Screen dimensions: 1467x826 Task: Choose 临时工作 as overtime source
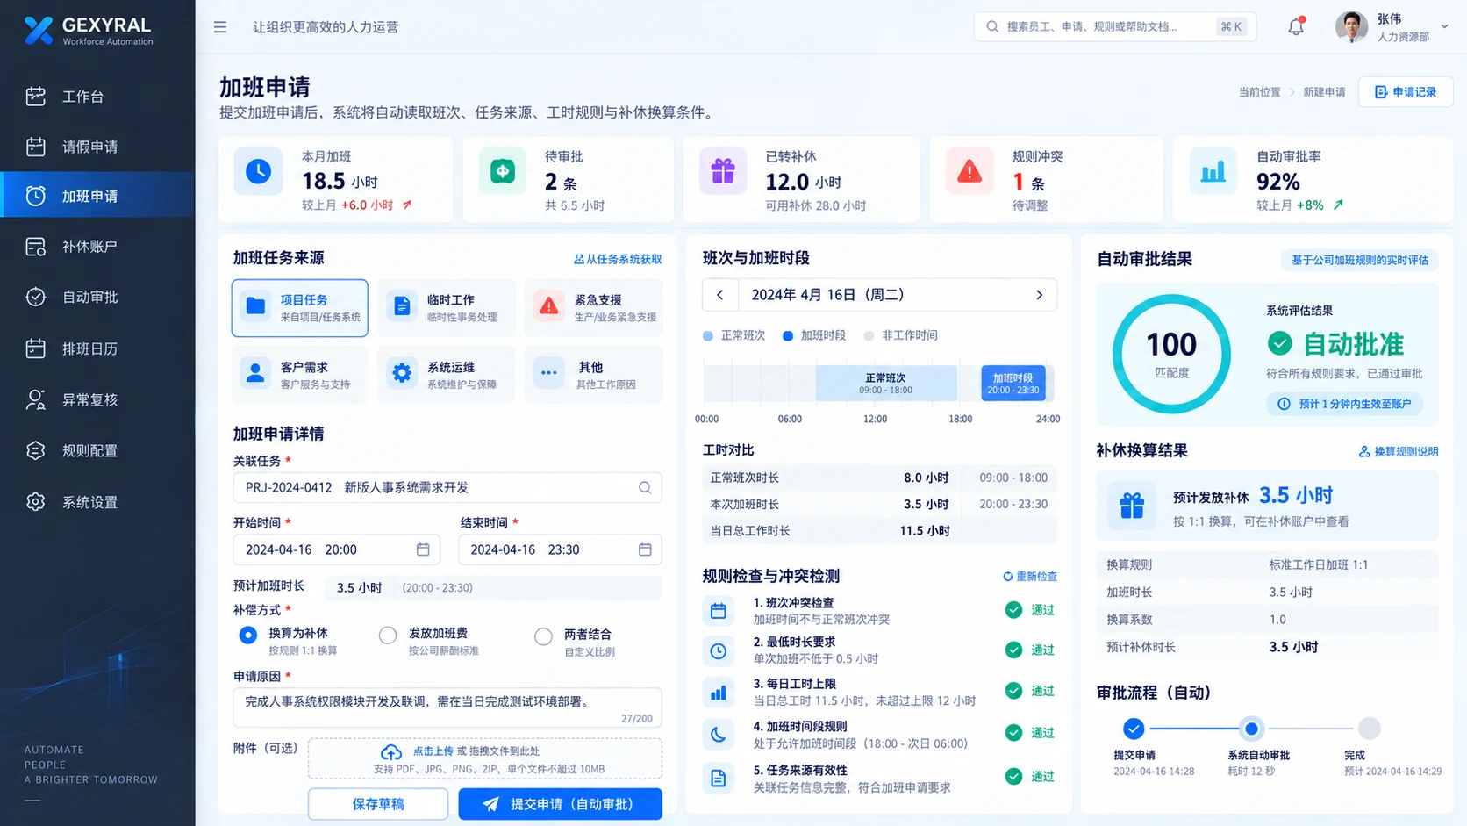(x=447, y=308)
